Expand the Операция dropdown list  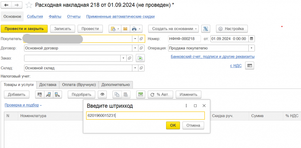(x=251, y=48)
